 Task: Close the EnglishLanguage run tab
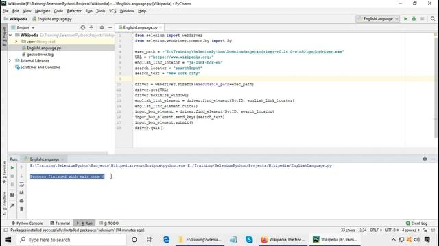click(x=62, y=159)
